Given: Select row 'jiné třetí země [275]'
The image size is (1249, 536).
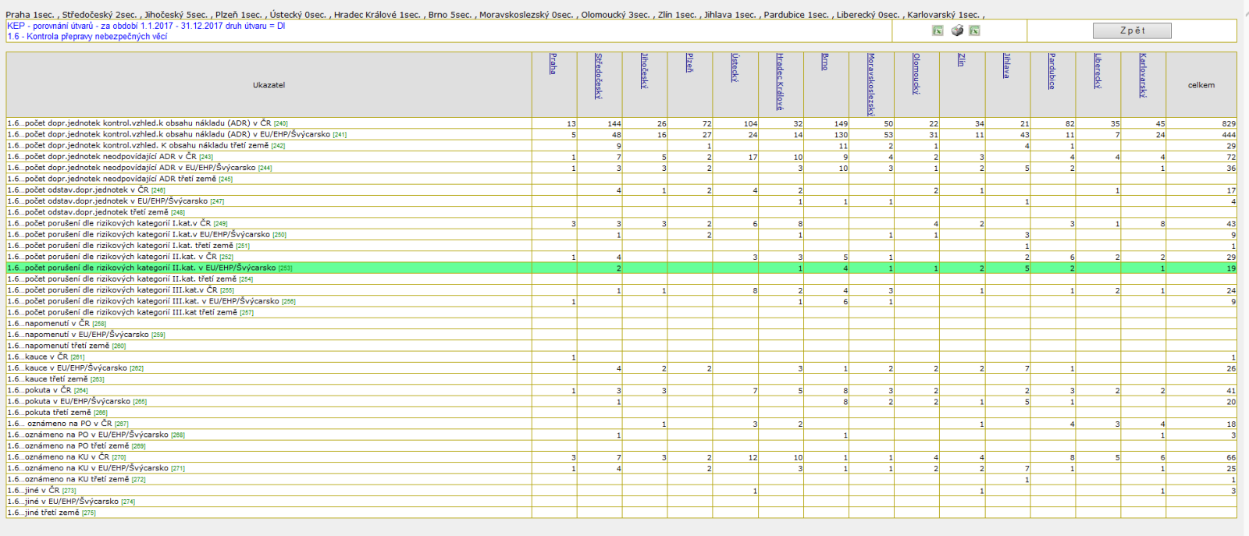Looking at the screenshot, I should point(621,513).
